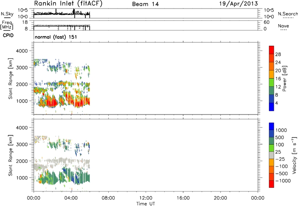Click the '1000' velocity colorbar tick label
Screen dimensions: 298x206
(x=281, y=130)
